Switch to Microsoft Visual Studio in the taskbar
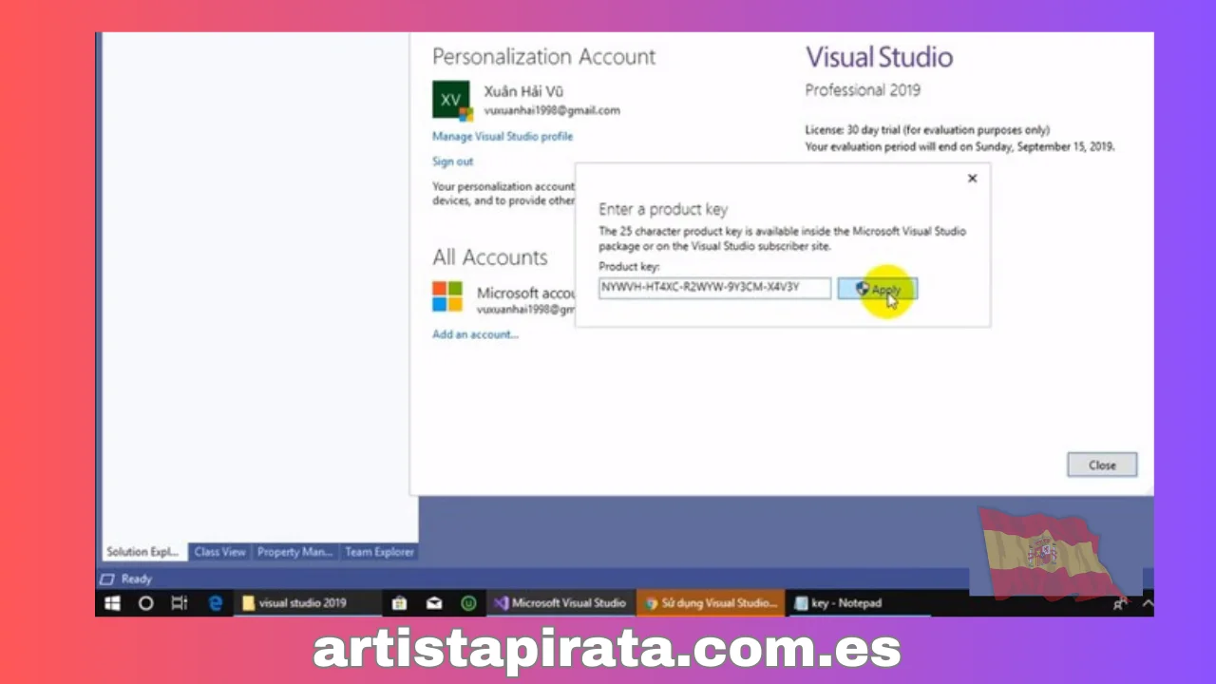Screen dimensions: 1216x684 [560, 603]
